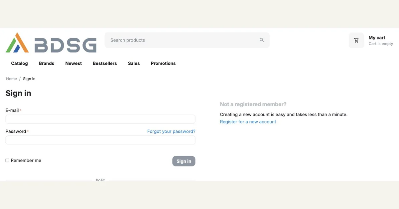Click the Sign in button
Viewport: 399px width, 209px height.
(184, 161)
